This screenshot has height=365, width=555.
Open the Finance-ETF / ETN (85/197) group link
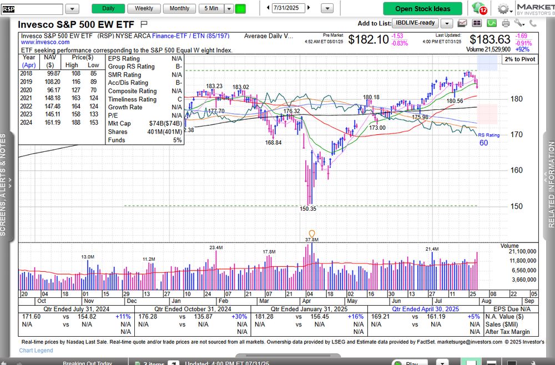[191, 36]
